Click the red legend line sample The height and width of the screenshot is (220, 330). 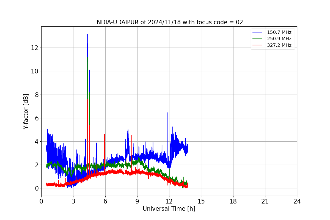pos(258,45)
